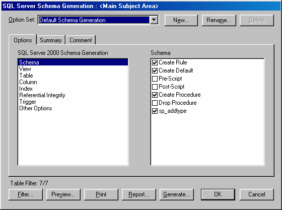
Task: Toggle the Create Rule checkbox
Action: 155,62
